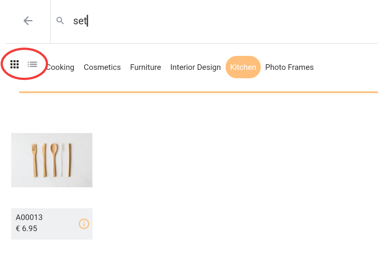This screenshot has height=270, width=378.
Task: Show the Photo Frames category
Action: pyautogui.click(x=289, y=67)
